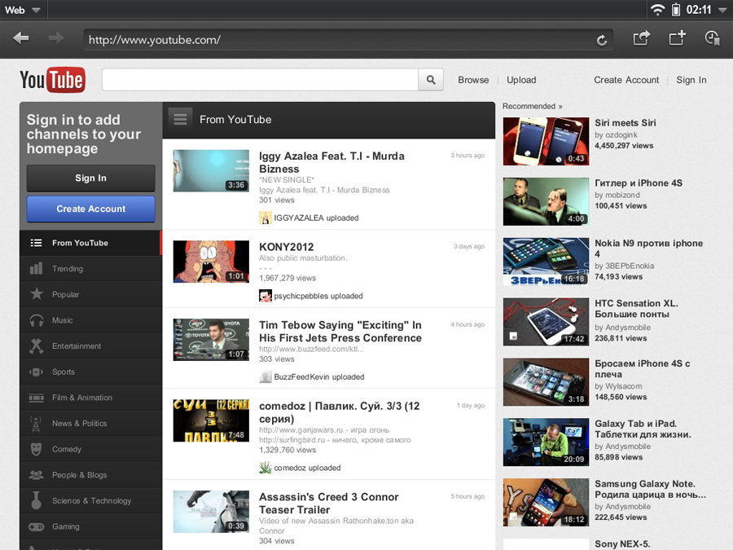Select the Music headphones icon

coord(37,320)
